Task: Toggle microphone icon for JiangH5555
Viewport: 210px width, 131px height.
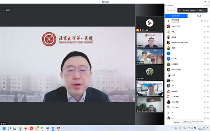Action: 205,26
